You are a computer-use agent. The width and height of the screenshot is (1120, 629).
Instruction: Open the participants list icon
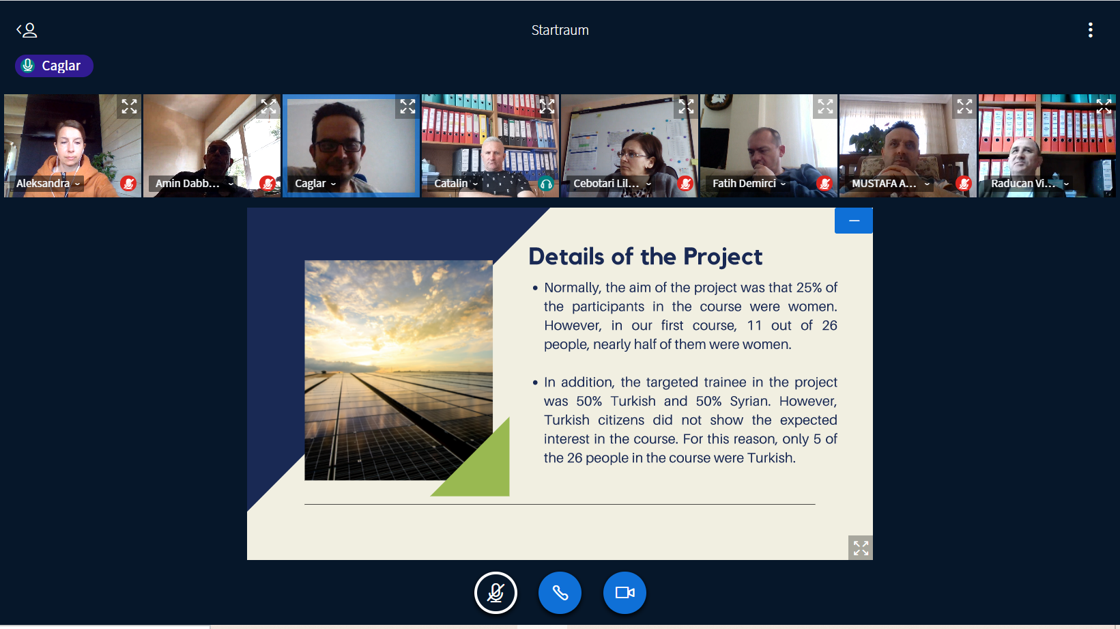click(27, 30)
